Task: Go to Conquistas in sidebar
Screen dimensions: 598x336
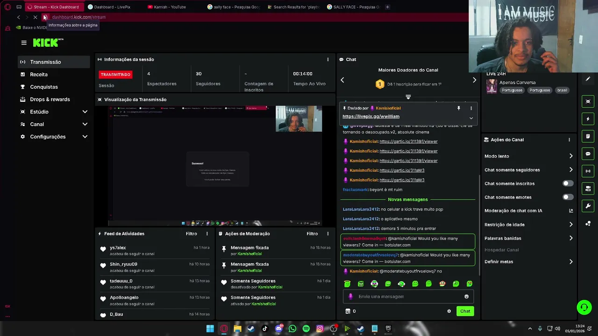Action: (54, 87)
